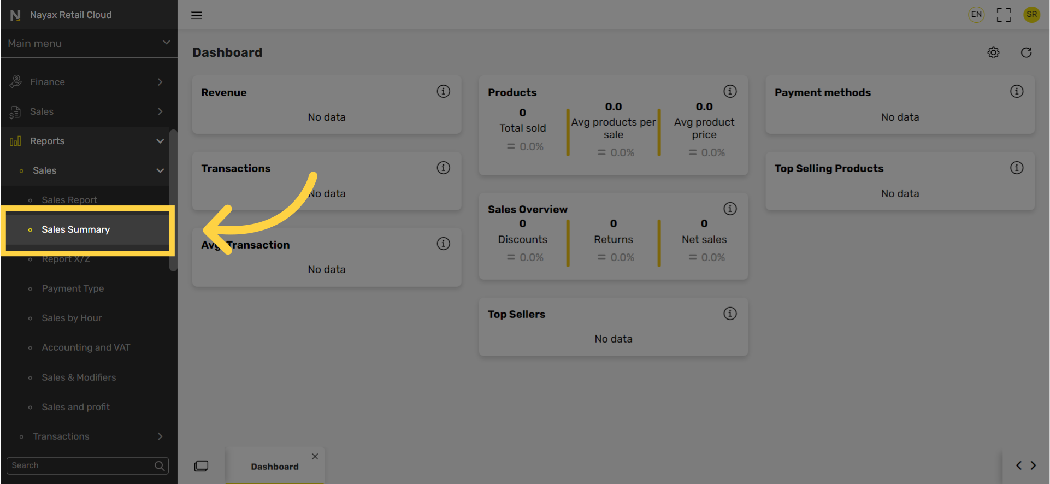Show info for the Revenue card
The width and height of the screenshot is (1050, 484).
(x=443, y=91)
